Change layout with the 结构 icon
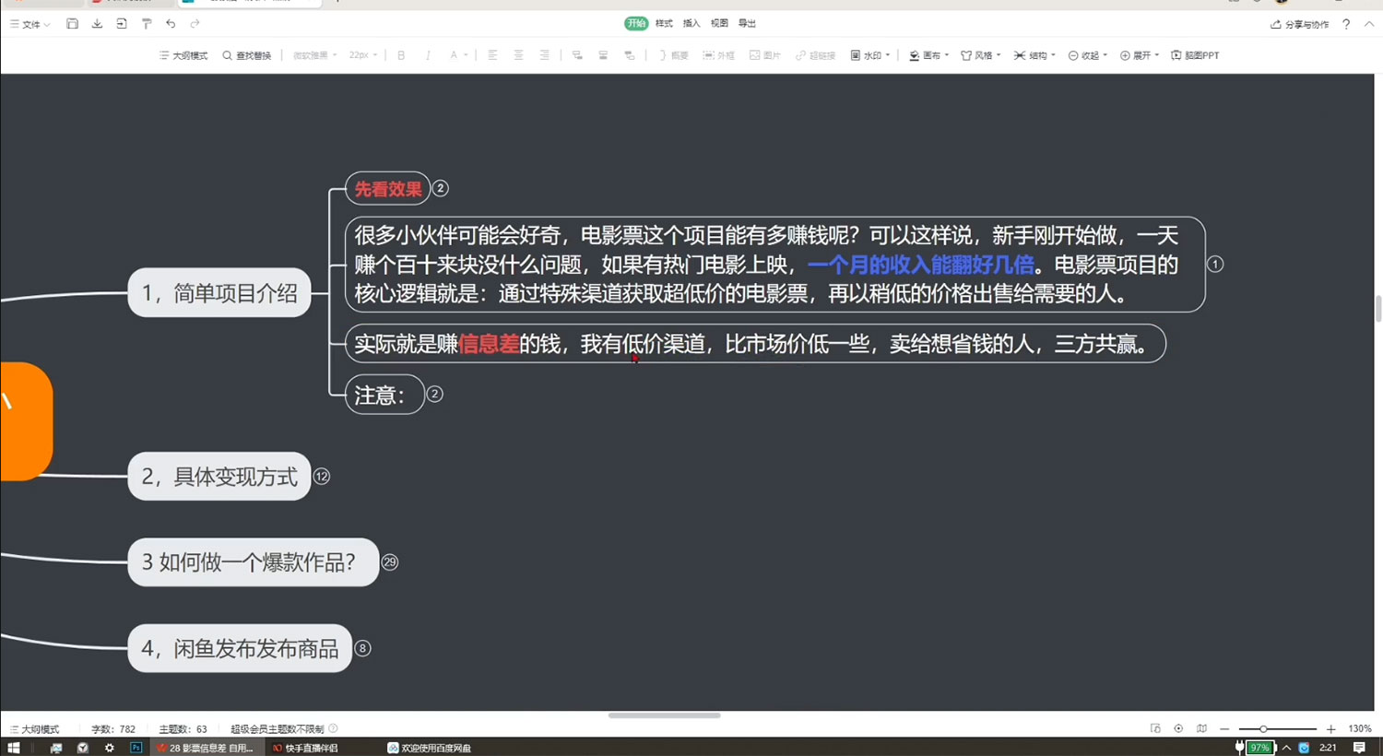 click(1033, 55)
